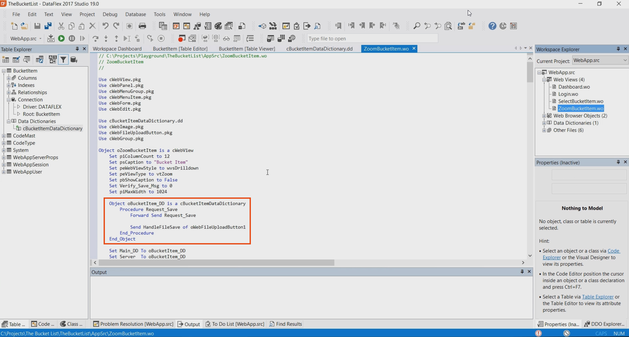The image size is (629, 337).
Task: Click the Print icon in toolbar
Action: [142, 26]
